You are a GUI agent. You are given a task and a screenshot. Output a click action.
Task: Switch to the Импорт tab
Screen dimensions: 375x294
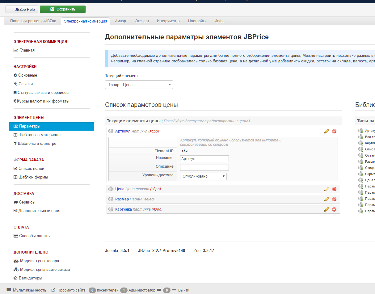click(x=121, y=21)
